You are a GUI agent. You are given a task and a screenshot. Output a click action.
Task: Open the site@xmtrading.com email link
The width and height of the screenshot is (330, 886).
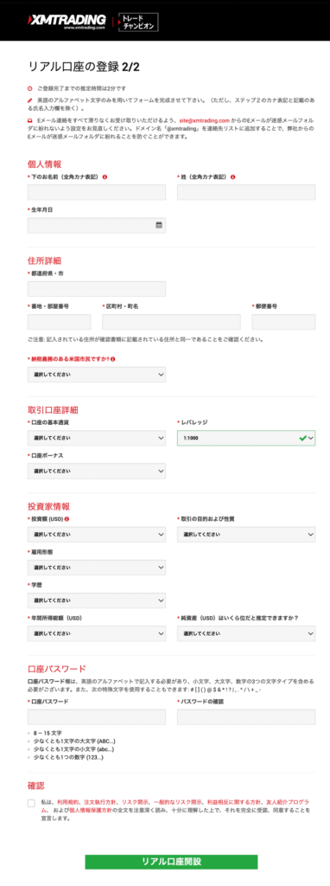point(204,121)
